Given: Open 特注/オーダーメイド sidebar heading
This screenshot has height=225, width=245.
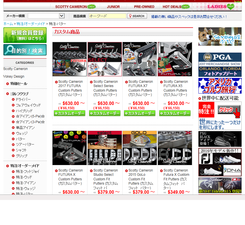Looking at the screenshot, I should [25, 166].
